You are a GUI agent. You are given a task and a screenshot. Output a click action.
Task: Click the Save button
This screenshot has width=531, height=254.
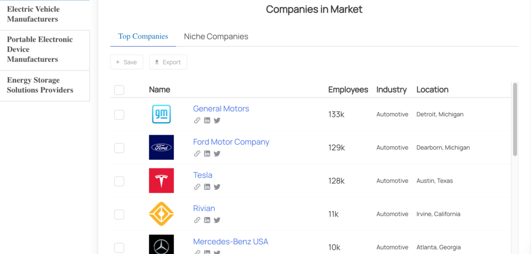click(x=127, y=62)
